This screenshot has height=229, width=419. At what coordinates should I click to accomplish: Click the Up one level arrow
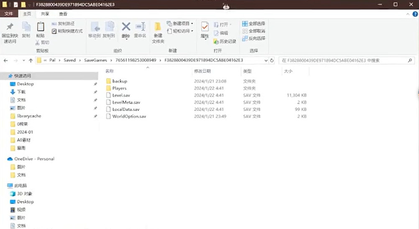[x=31, y=61]
